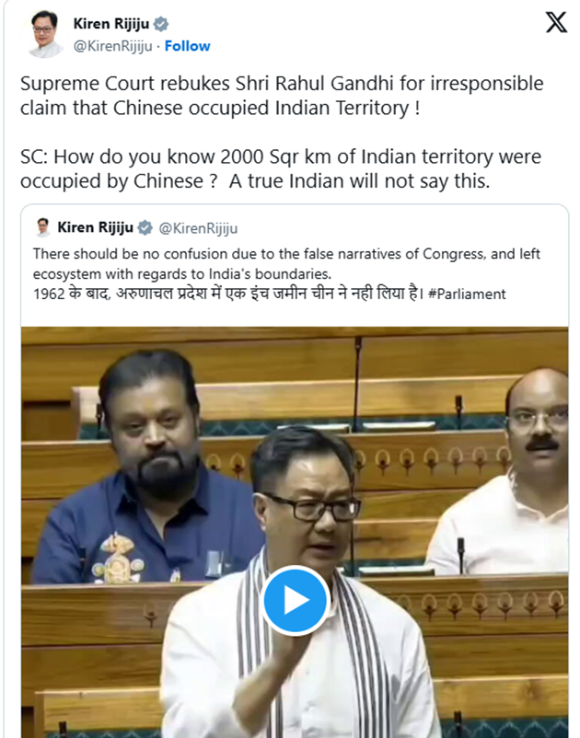Click the small avatar in the quoted post
Viewport: 580px width, 738px height.
43,228
